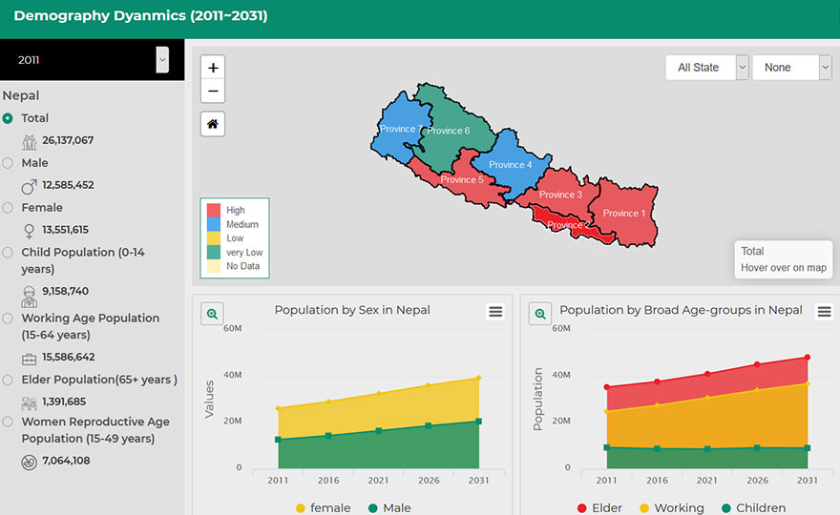Click Province 7 on the map
The height and width of the screenshot is (515, 840).
coord(401,129)
